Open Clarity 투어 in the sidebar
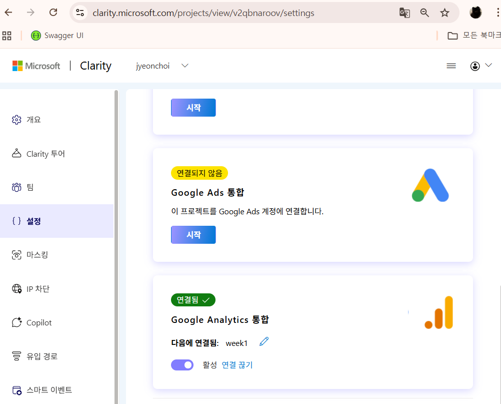 pos(57,154)
